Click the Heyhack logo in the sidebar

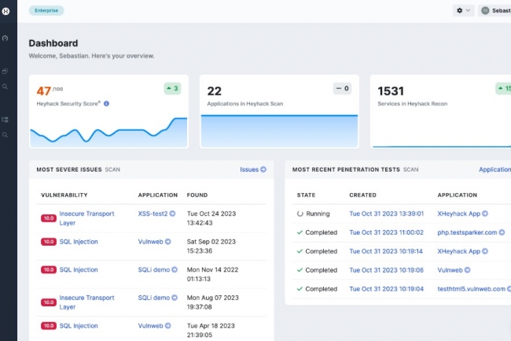click(x=6, y=10)
